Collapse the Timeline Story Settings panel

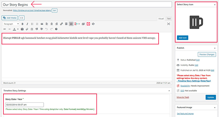[x=169, y=91]
